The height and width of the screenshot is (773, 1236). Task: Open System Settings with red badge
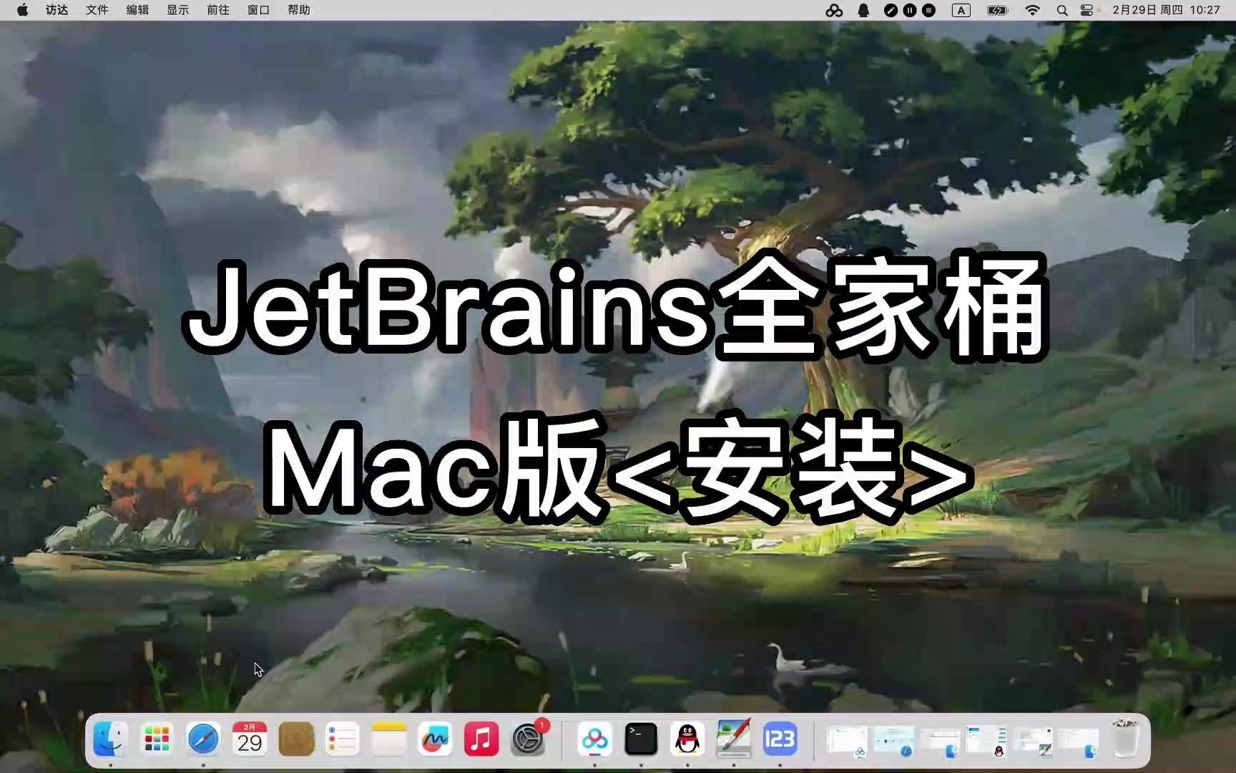click(x=529, y=739)
